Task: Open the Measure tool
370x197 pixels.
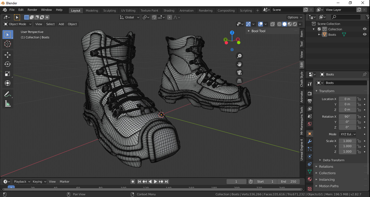Action: click(x=8, y=103)
